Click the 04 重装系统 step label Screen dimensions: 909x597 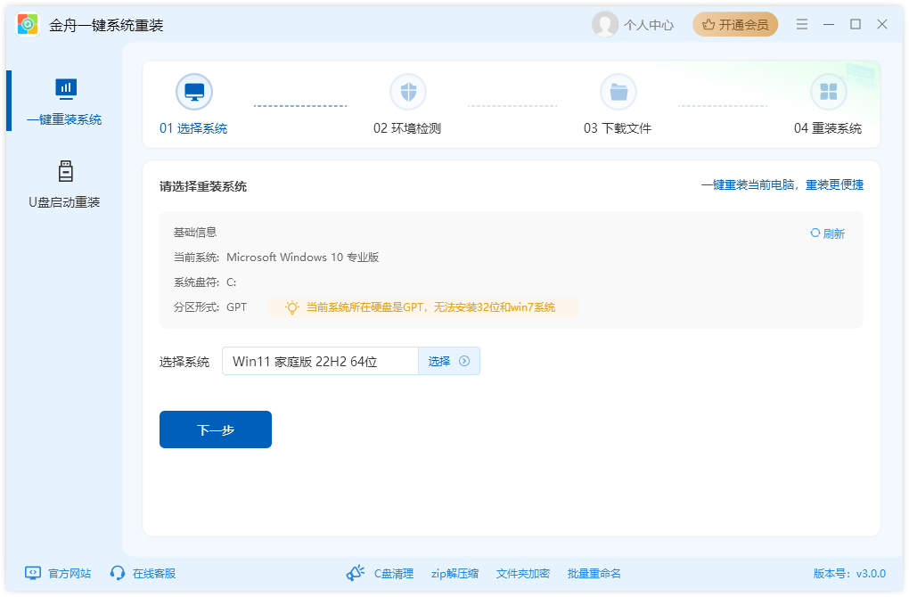click(828, 128)
